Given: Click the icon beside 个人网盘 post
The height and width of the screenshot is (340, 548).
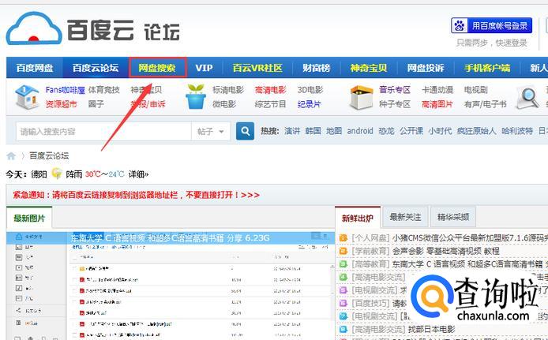Looking at the screenshot, I should [x=343, y=238].
